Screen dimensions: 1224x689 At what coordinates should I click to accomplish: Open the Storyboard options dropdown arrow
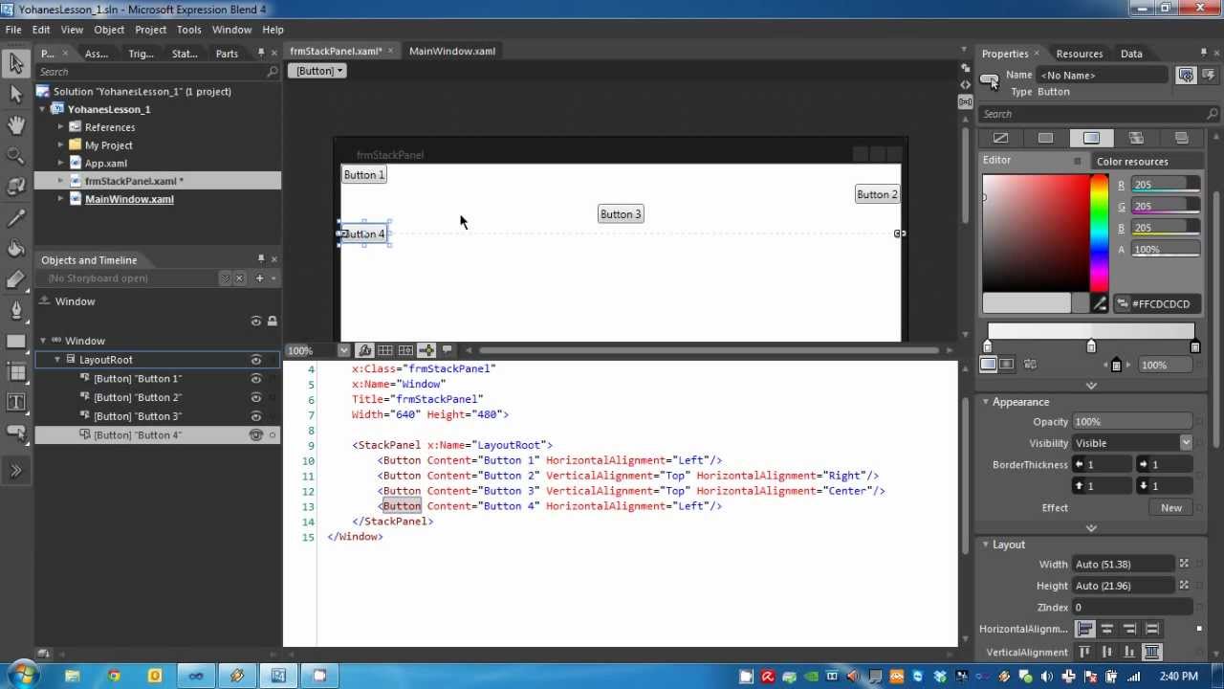tap(273, 278)
